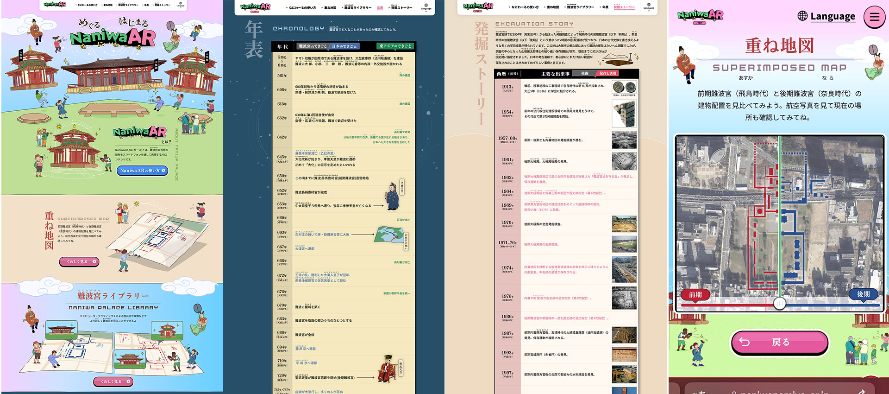Select 保存と活用 tag in excavation table header
Screen dimensions: 889x394
pyautogui.click(x=608, y=73)
